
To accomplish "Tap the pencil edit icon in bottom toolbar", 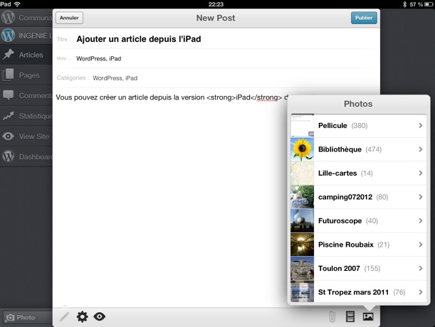I will pyautogui.click(x=64, y=316).
